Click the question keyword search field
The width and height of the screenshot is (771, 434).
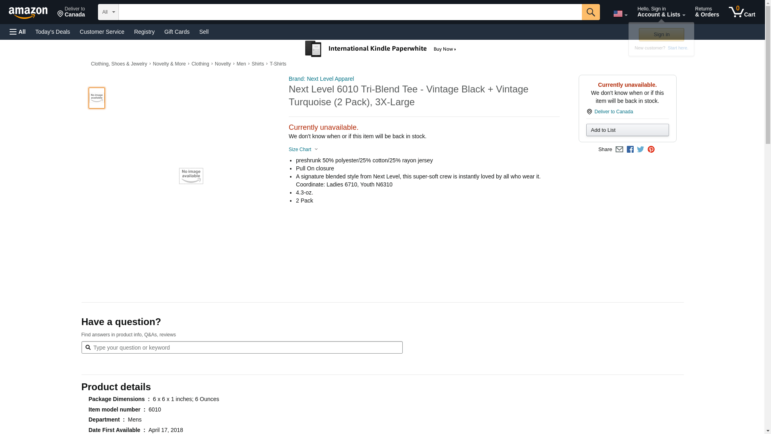(x=242, y=348)
